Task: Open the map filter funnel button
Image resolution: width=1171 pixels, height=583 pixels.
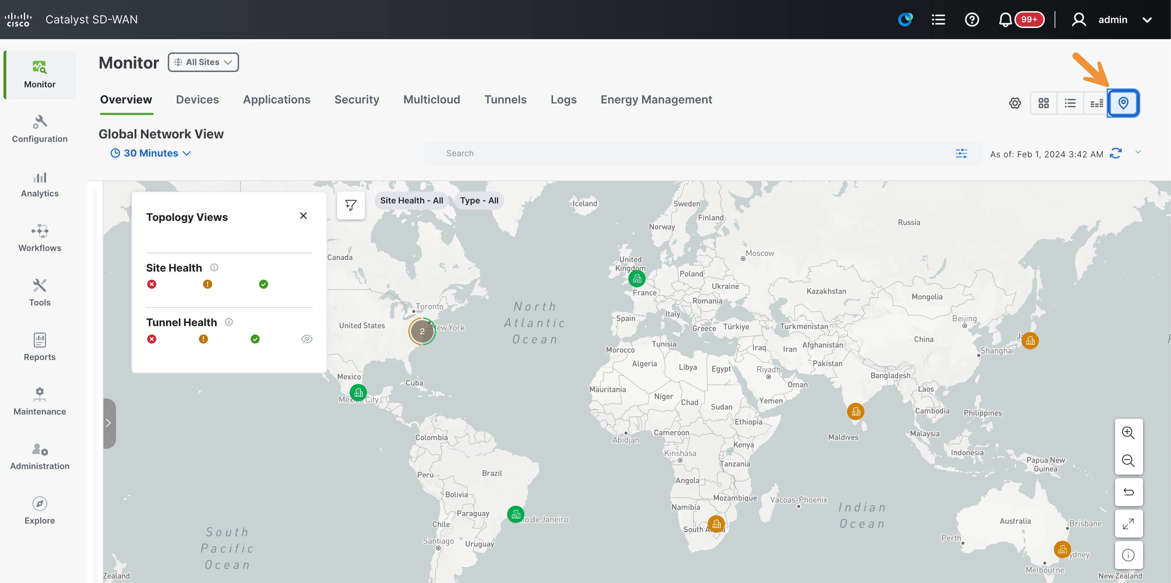Action: click(x=351, y=206)
